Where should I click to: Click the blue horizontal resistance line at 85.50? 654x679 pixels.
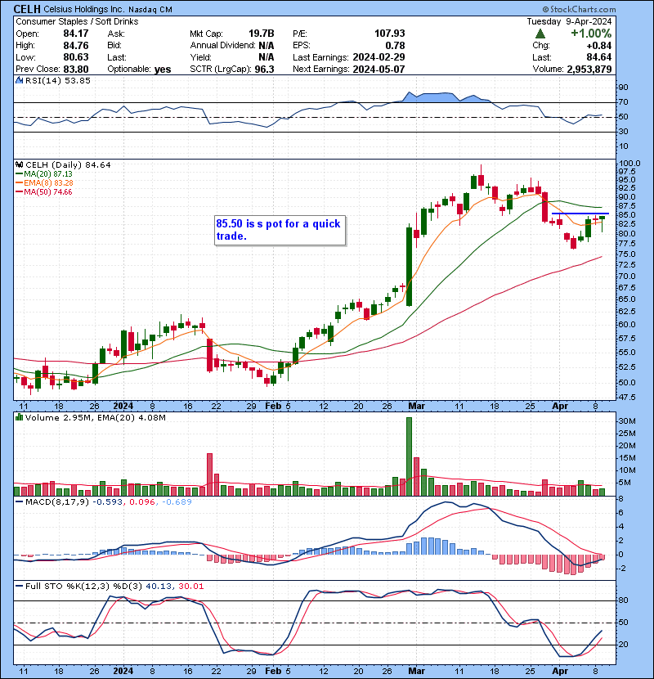point(580,214)
